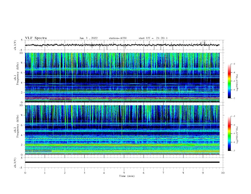Click the "0" tick on time axis
This screenshot has height=194, width=251.
(25, 173)
